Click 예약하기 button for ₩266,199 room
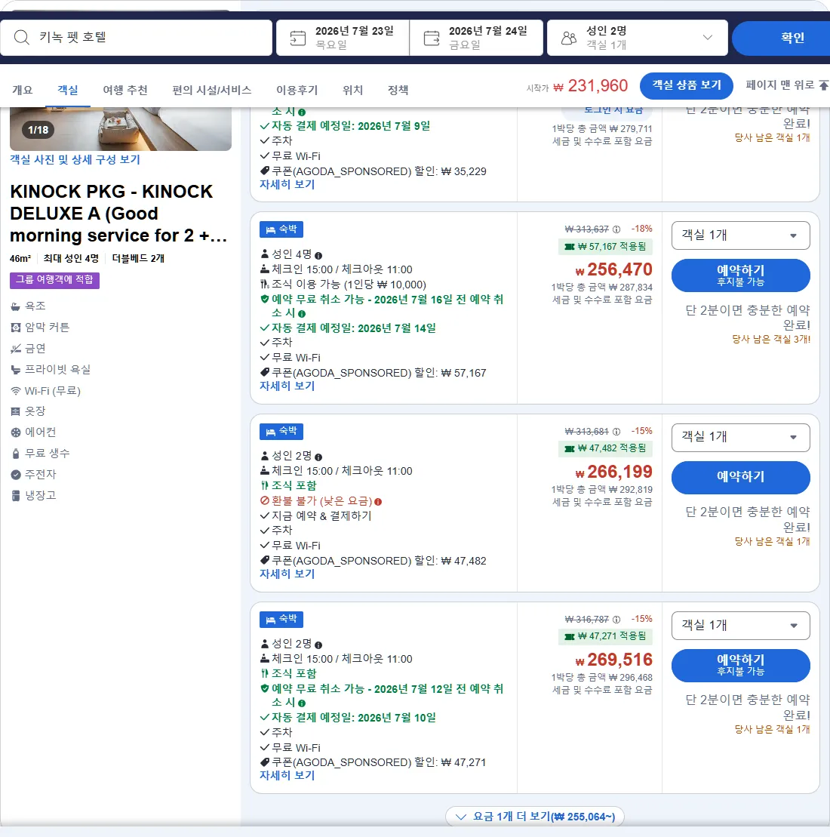 [740, 477]
